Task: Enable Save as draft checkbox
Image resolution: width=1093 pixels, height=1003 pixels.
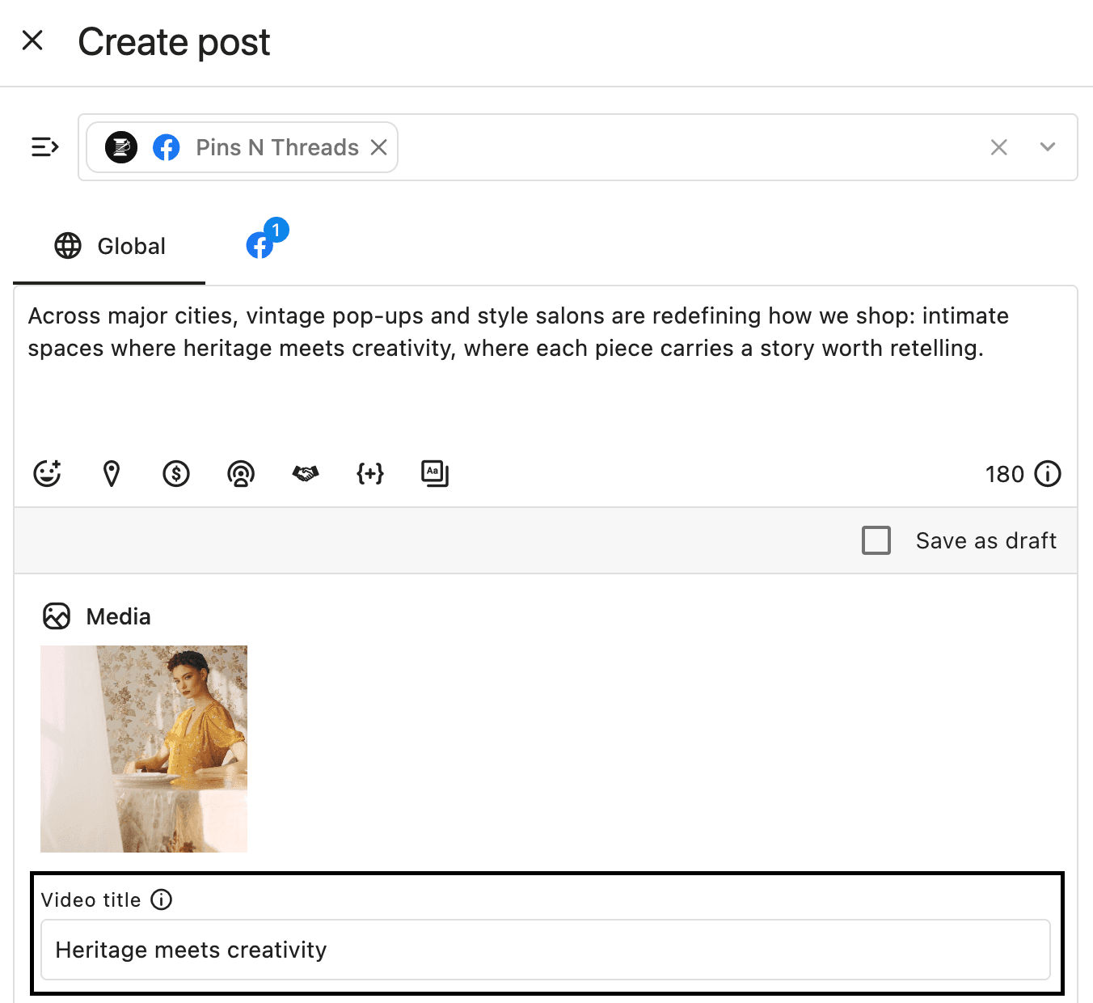Action: (876, 540)
